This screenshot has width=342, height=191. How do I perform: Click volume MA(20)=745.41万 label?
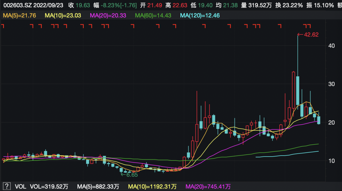208,187
